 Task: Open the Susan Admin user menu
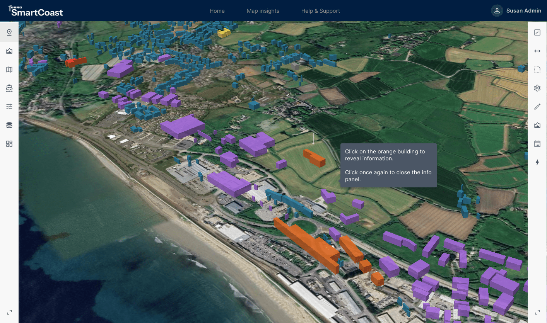pyautogui.click(x=516, y=11)
